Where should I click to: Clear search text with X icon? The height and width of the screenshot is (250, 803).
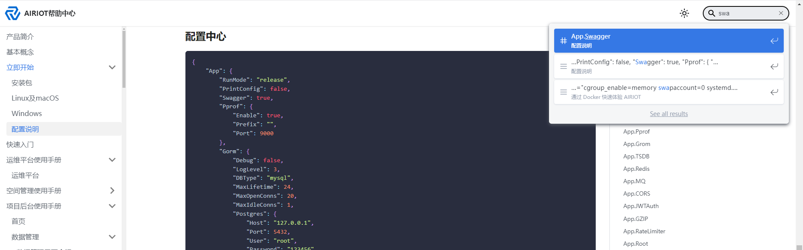coord(781,13)
